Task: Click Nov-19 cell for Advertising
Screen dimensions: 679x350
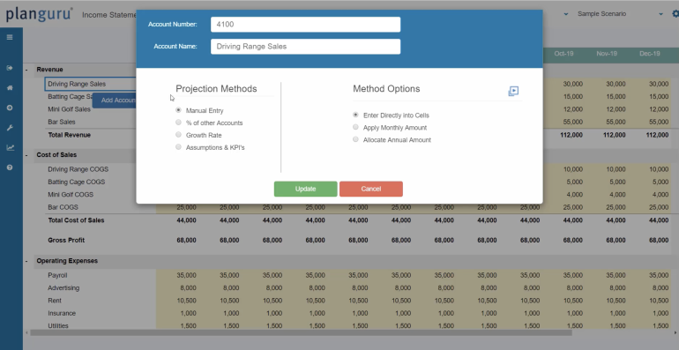Action: (617, 288)
